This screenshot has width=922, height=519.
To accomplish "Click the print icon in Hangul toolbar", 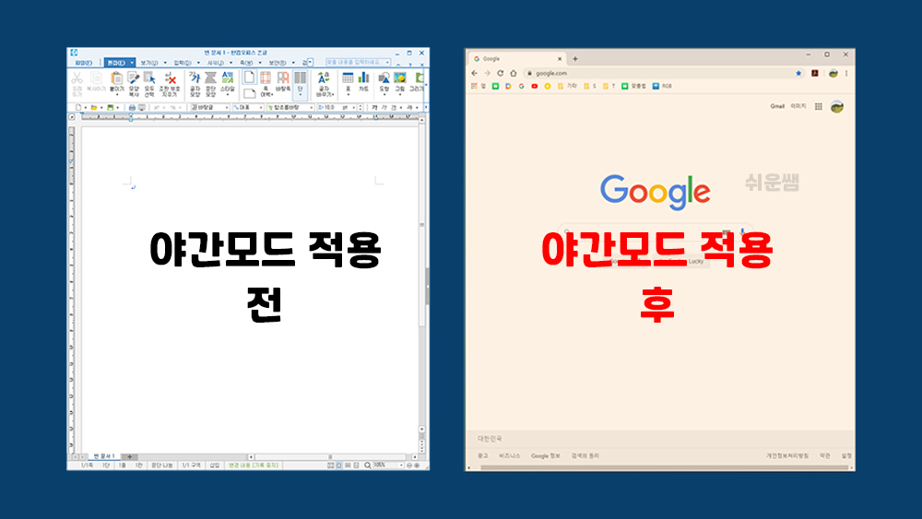I will [132, 108].
